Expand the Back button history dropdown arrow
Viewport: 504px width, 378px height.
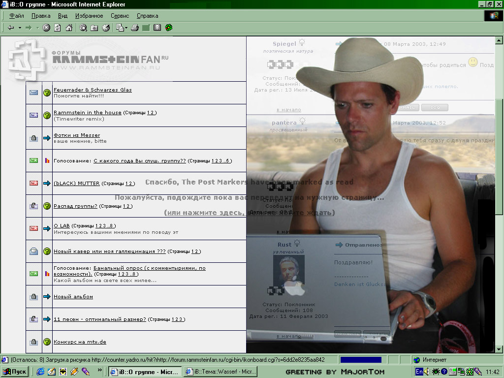[x=20, y=28]
